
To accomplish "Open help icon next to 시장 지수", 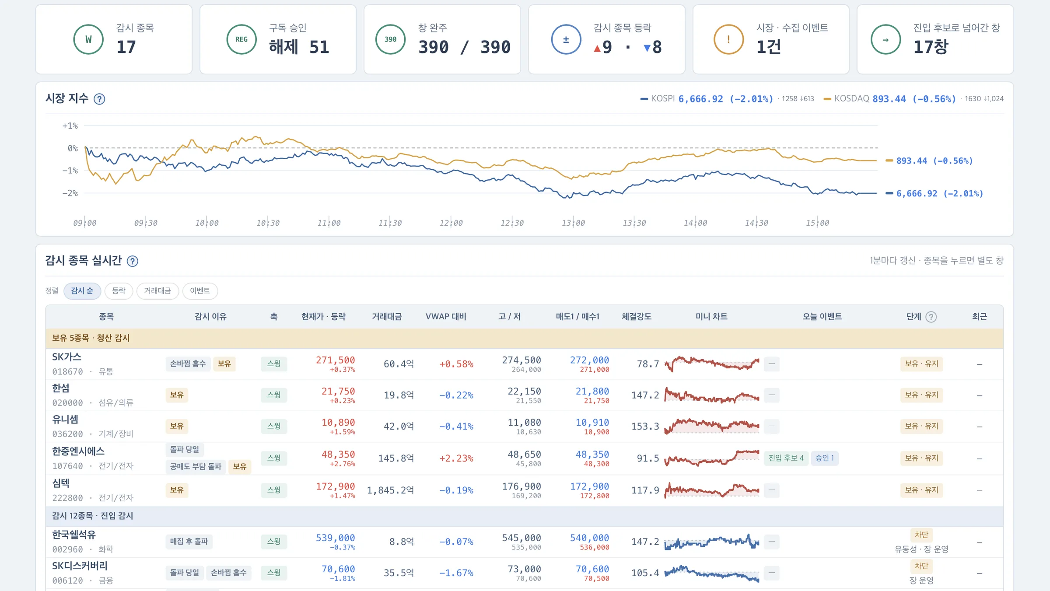I will (x=99, y=99).
